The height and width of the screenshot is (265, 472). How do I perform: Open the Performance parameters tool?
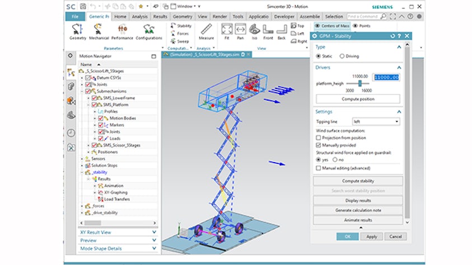click(x=122, y=31)
